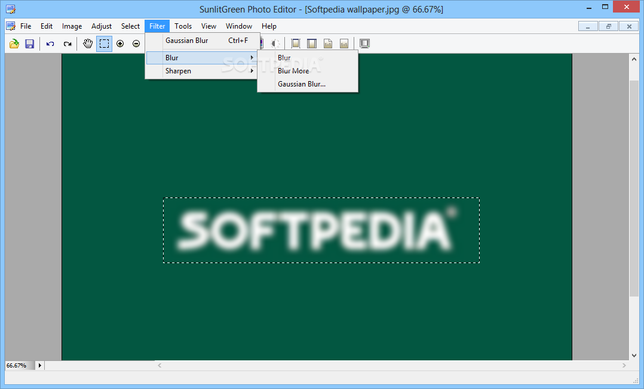Viewport: 644px width, 389px height.
Task: Open the Adjust menu
Action: [x=102, y=26]
